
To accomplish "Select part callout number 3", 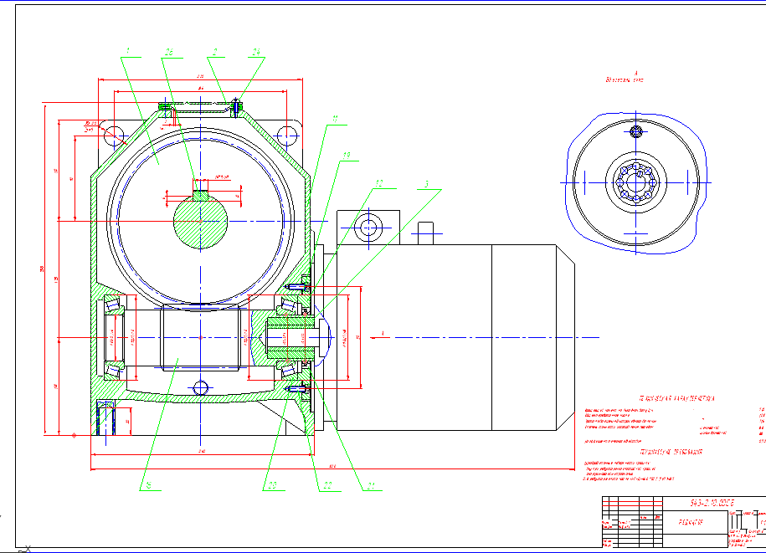I will point(425,183).
